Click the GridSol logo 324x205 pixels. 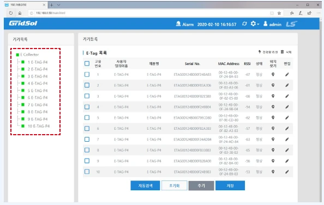(23, 23)
